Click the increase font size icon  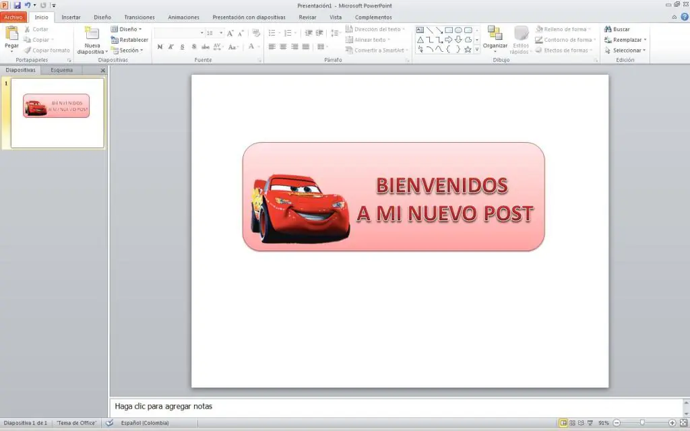[230, 33]
